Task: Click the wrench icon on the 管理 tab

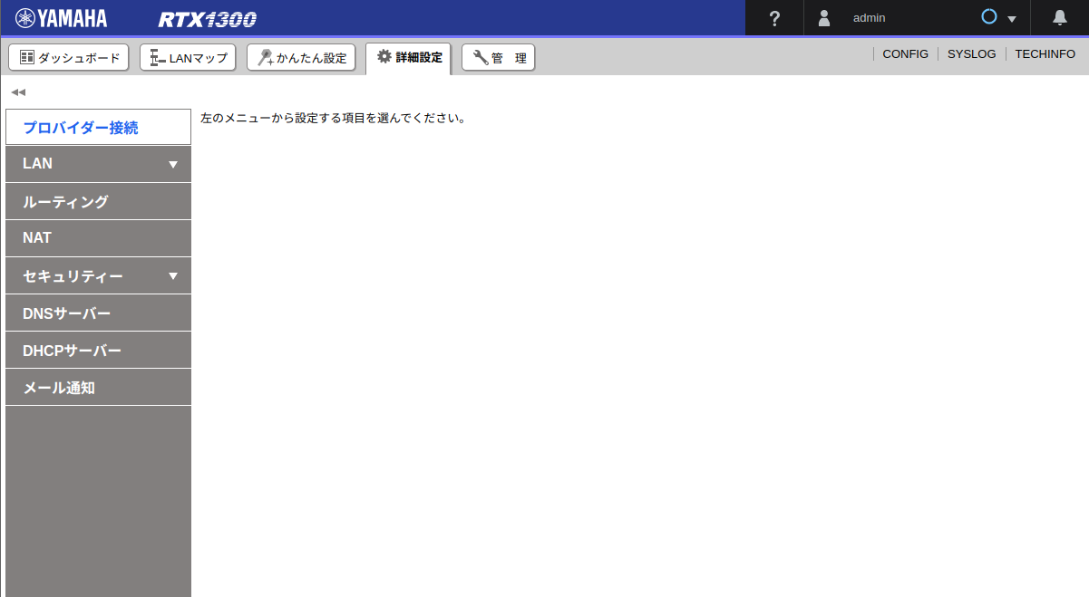Action: click(x=478, y=56)
